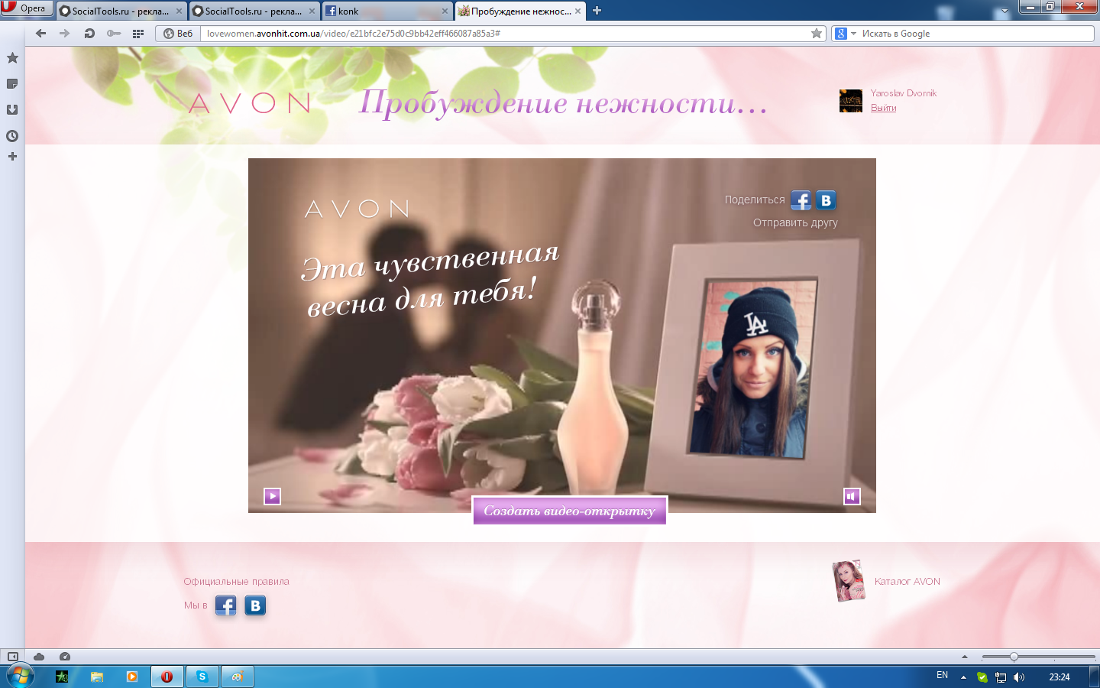Click the AVON catalog cover thumbnail
This screenshot has height=688, width=1100.
849,581
